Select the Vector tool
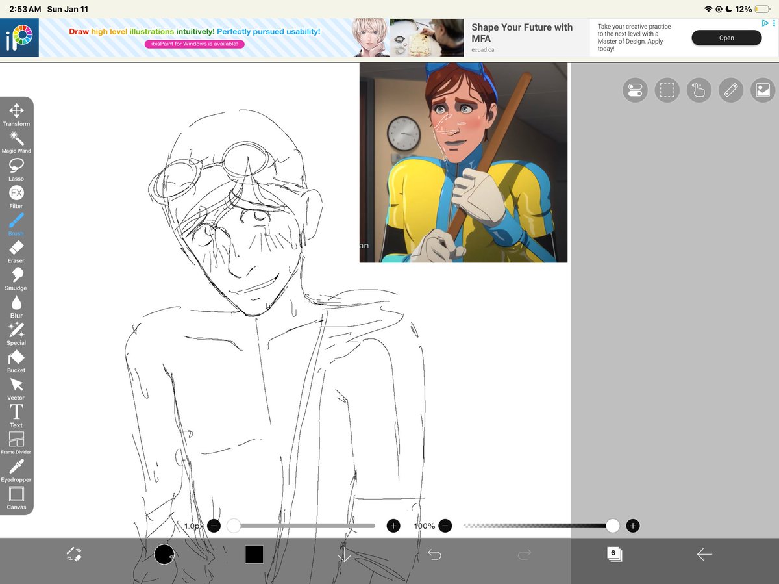 pos(16,388)
